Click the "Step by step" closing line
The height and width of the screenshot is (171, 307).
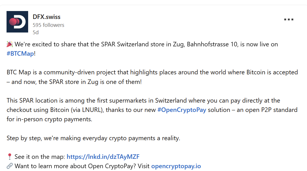click(93, 138)
